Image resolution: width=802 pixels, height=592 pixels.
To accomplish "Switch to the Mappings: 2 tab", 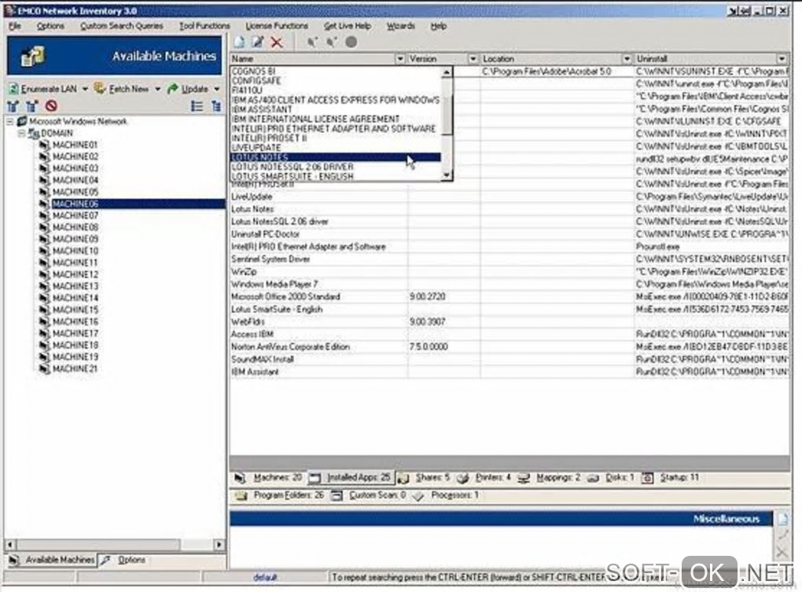I will click(x=549, y=478).
